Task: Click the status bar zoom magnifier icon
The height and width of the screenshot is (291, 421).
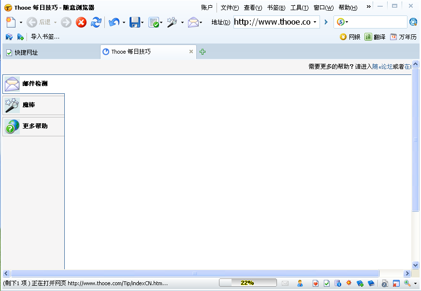Action: click(x=407, y=283)
